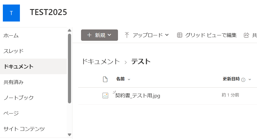This screenshot has width=257, height=139.
Task: Expand the 更新日時 column dropdown chevron
Action: point(250,80)
